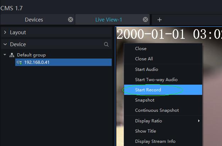This screenshot has height=146, width=222.
Task: Click the Default group network icon
Action: pyautogui.click(x=12, y=55)
